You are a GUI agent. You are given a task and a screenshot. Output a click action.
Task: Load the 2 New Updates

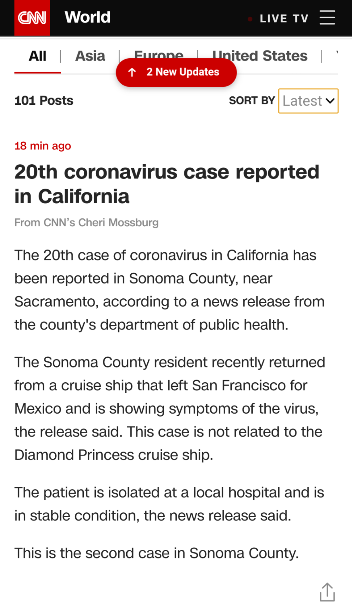(x=182, y=72)
